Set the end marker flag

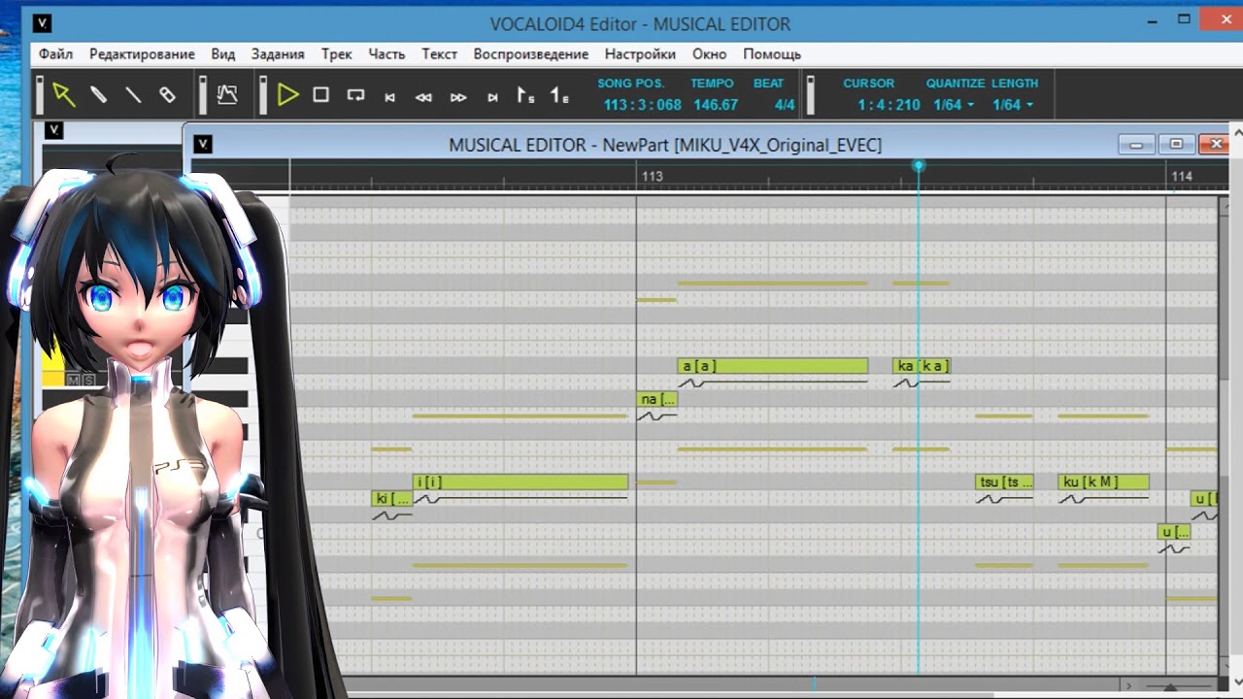559,95
